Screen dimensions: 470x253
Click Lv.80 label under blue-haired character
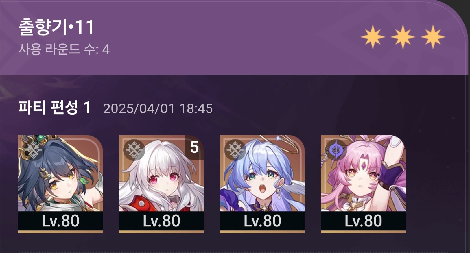pos(262,221)
